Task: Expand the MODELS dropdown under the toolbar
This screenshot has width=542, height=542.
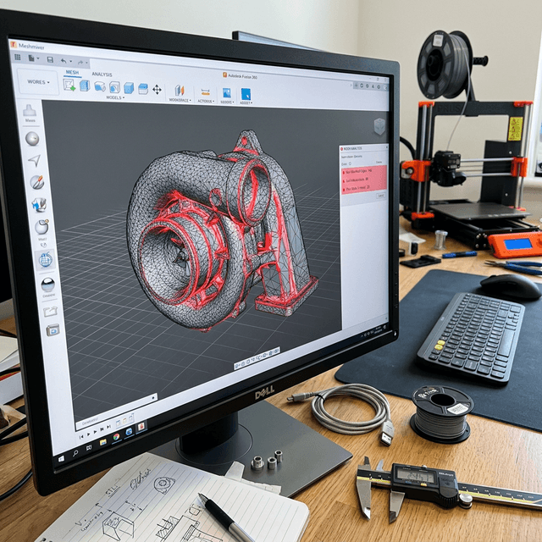Action: pyautogui.click(x=114, y=97)
